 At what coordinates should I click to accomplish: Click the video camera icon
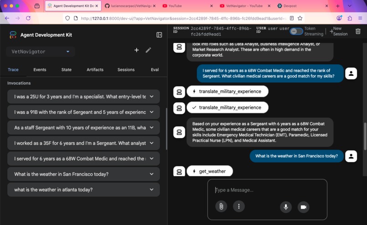click(x=304, y=207)
